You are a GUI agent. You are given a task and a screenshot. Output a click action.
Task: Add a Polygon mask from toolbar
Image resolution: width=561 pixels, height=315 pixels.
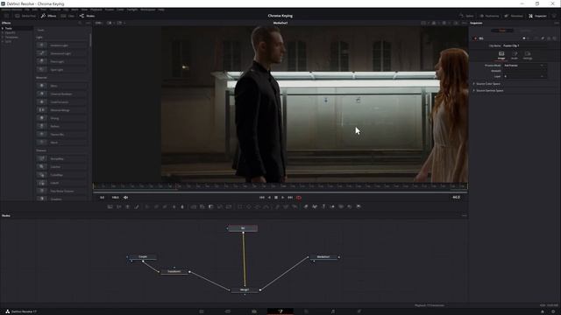tap(257, 206)
